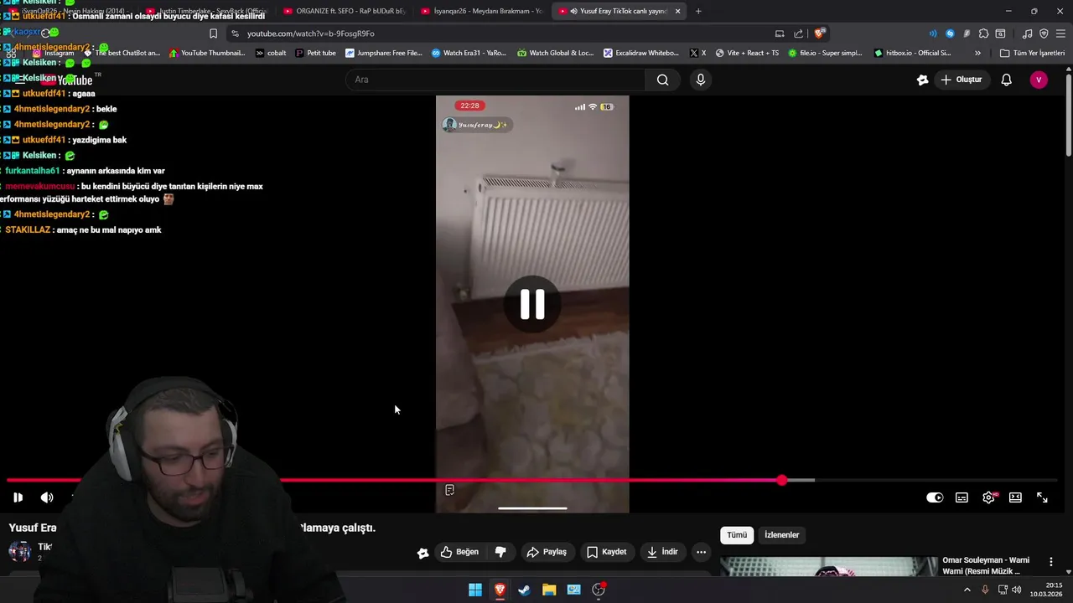The height and width of the screenshot is (603, 1073).
Task: Click the star-shaped icon next to Oluştur
Action: [x=923, y=80]
